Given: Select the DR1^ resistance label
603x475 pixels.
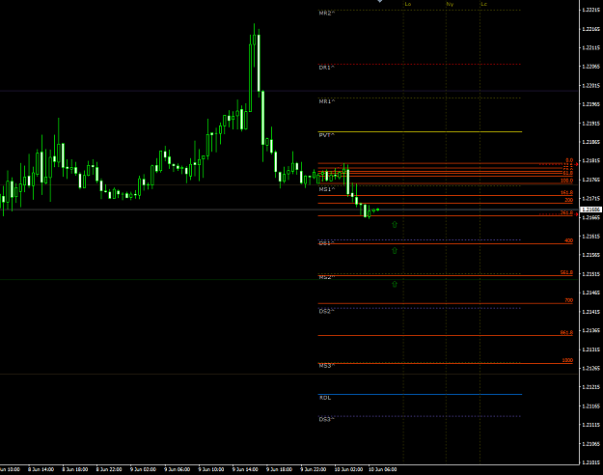Looking at the screenshot, I should (x=326, y=68).
